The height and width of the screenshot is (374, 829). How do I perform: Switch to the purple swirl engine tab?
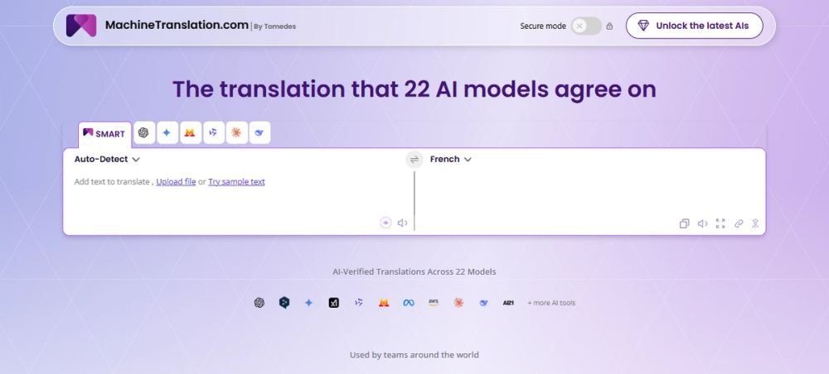tap(213, 132)
